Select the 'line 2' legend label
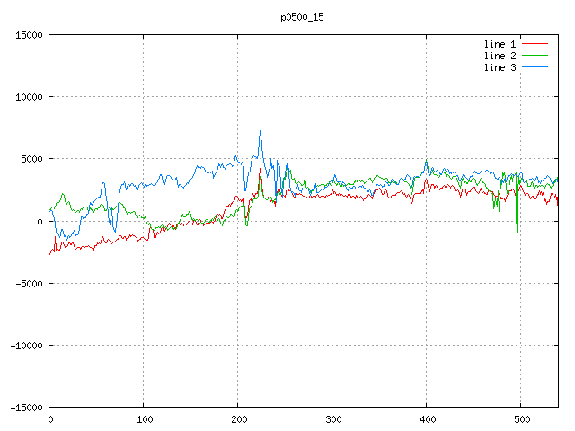575x431 pixels. click(500, 56)
